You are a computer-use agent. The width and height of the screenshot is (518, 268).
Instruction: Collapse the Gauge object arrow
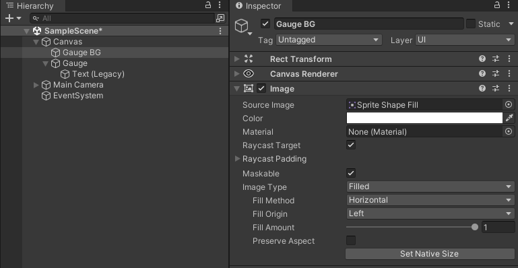click(x=46, y=63)
